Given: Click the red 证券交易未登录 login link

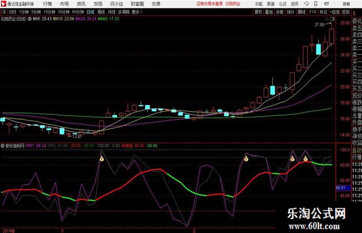Looking at the screenshot, I should [210, 4].
